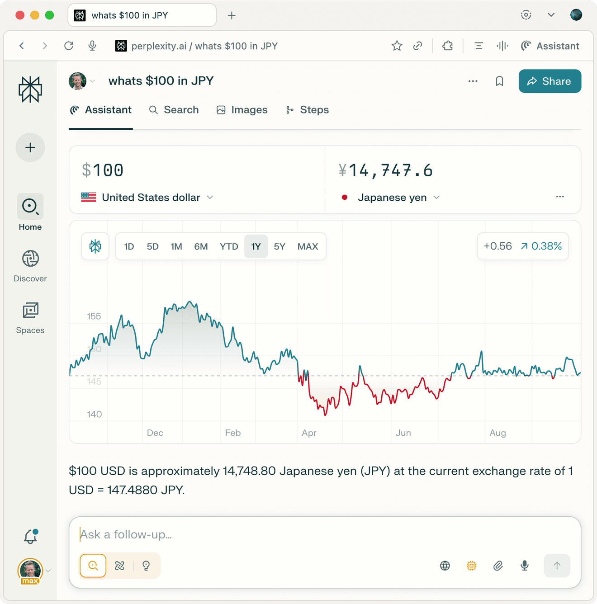Start dictation with microphone in follow-up box
Image resolution: width=597 pixels, height=604 pixels.
point(525,566)
